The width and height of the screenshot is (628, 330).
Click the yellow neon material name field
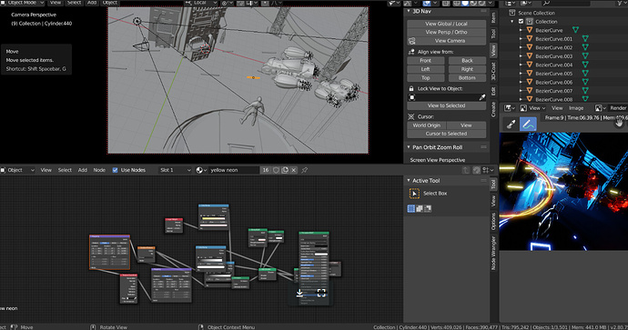pyautogui.click(x=234, y=170)
